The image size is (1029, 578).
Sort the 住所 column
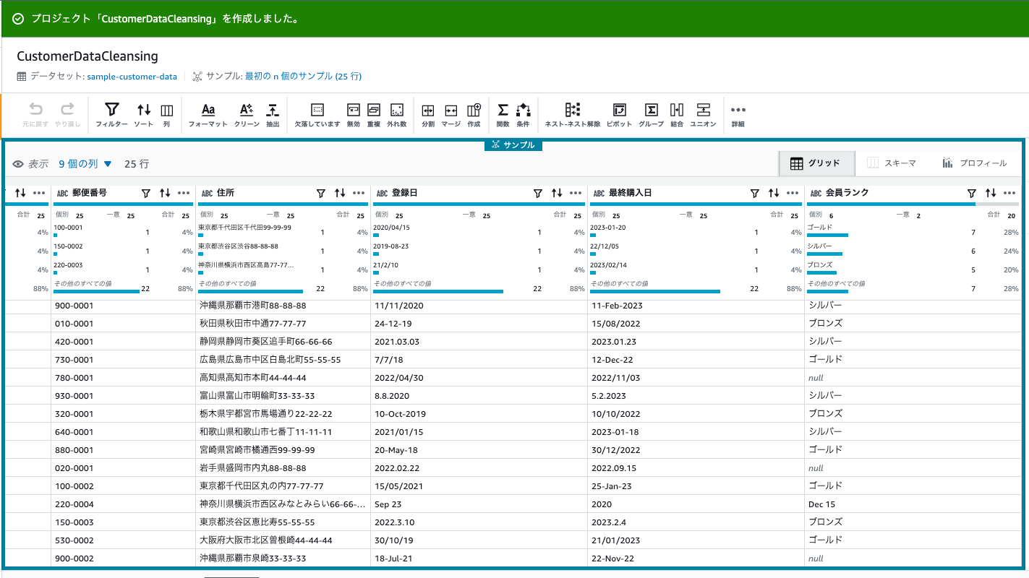[340, 193]
